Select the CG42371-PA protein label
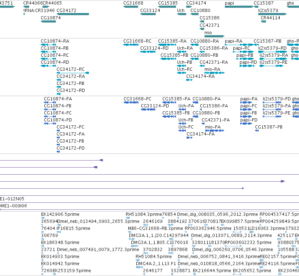 click(x=216, y=120)
